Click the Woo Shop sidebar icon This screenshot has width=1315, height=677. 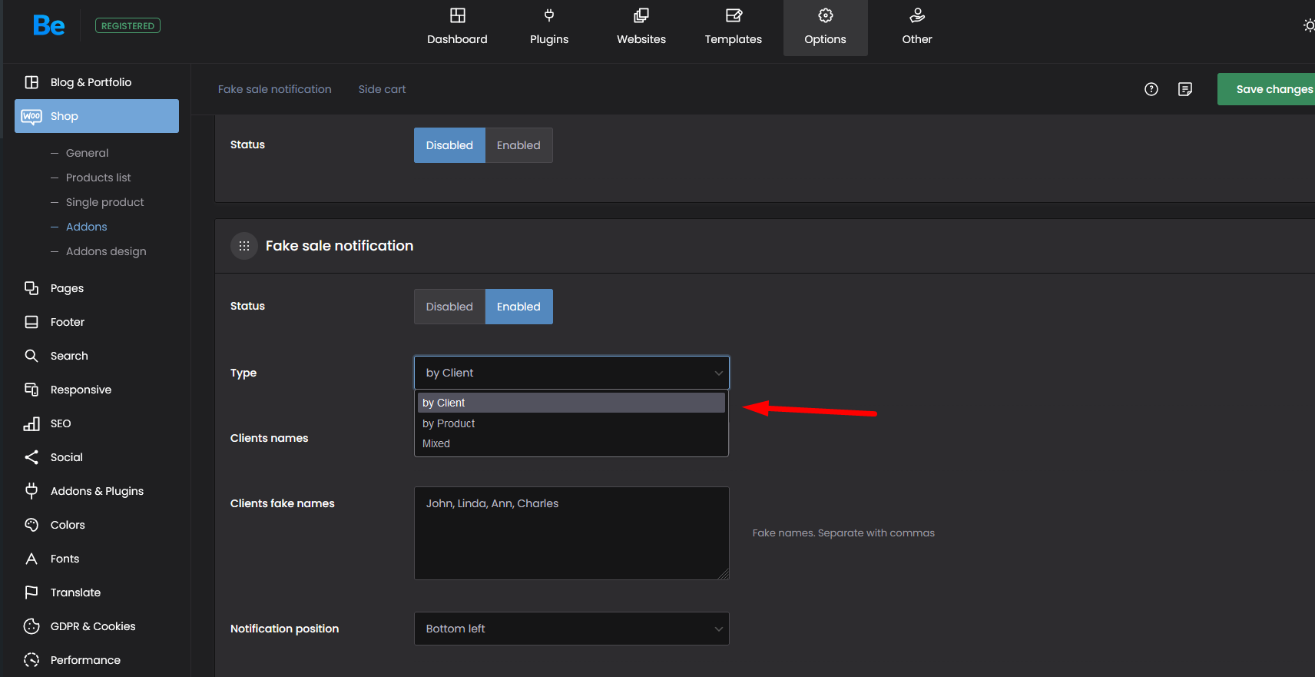click(31, 116)
